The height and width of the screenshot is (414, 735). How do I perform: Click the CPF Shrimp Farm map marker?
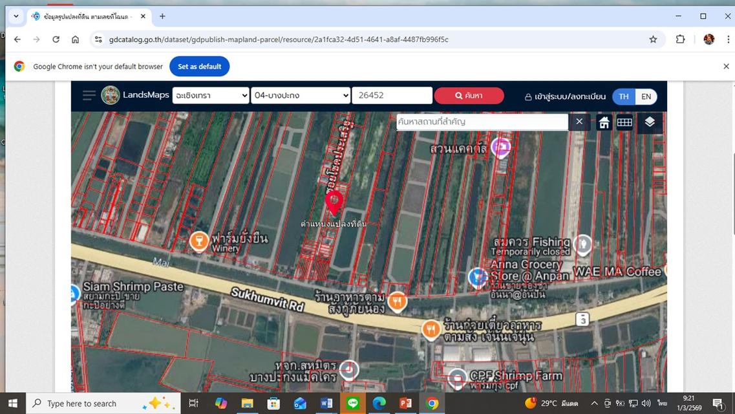click(x=458, y=378)
